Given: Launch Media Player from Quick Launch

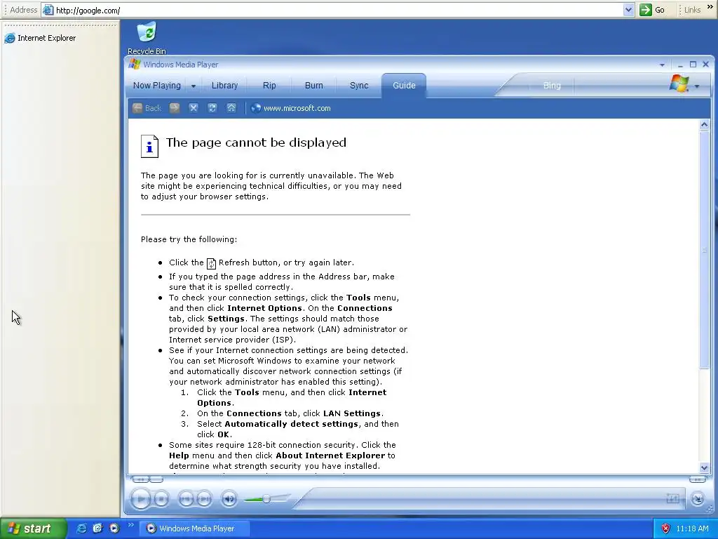Looking at the screenshot, I should pos(114,528).
